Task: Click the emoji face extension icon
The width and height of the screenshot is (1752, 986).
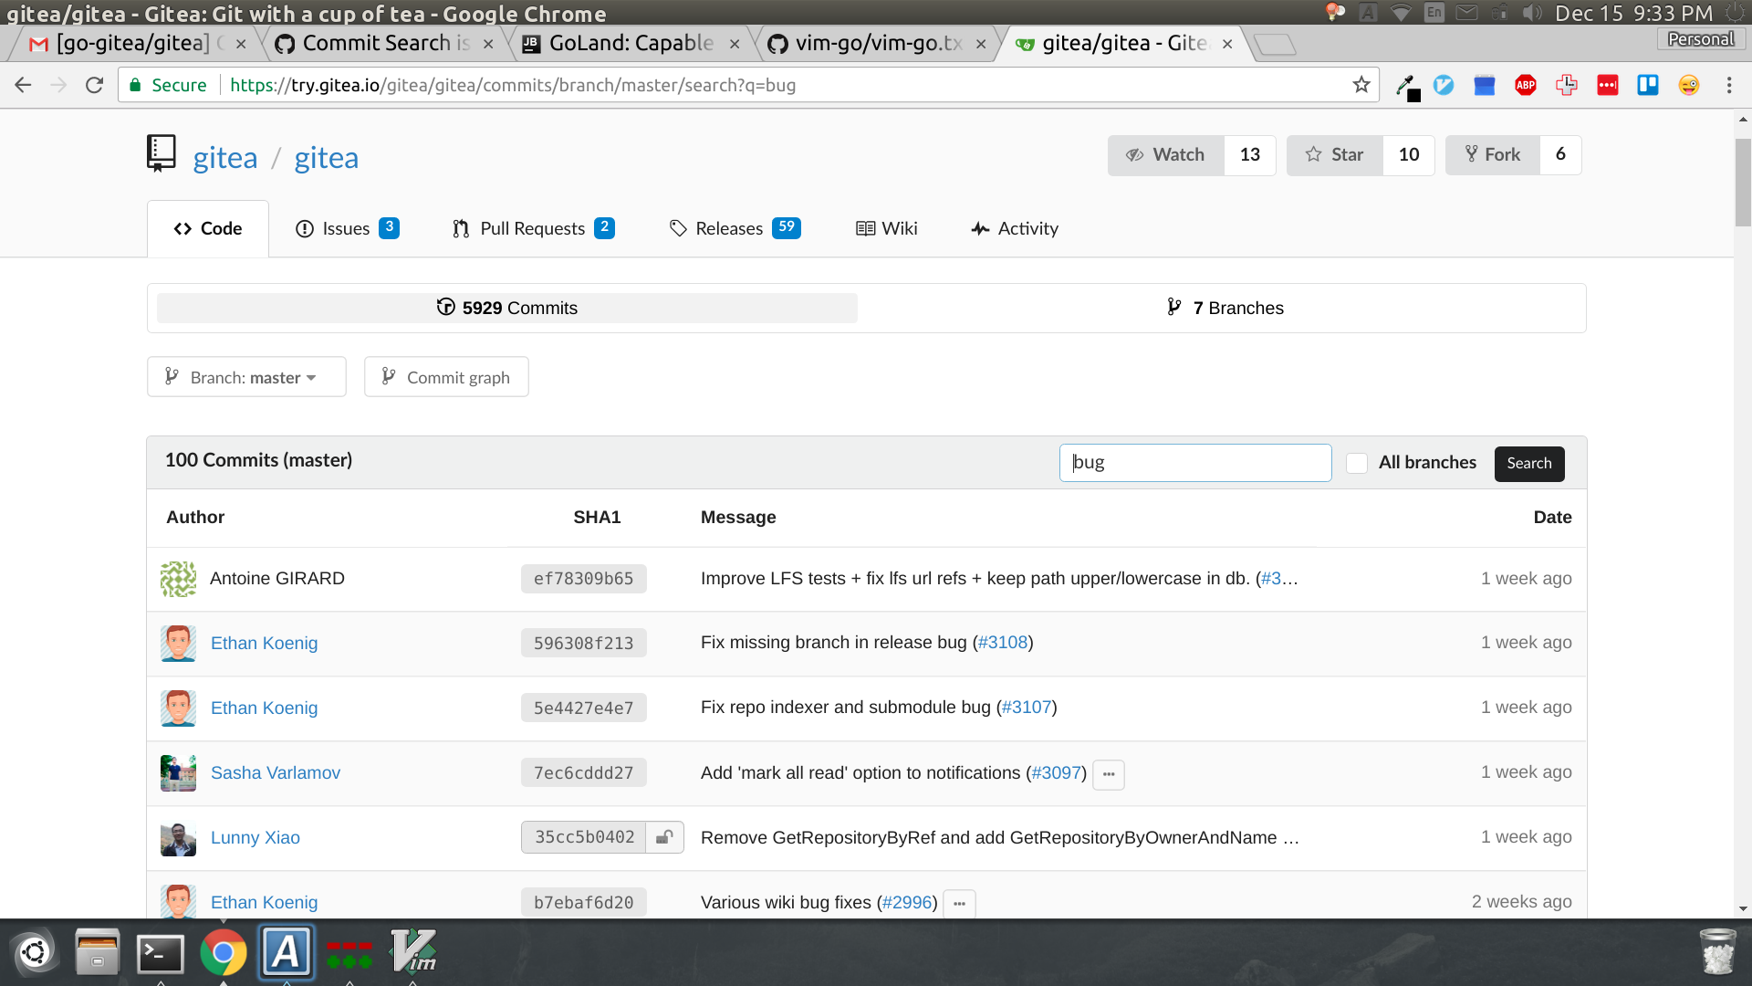Action: tap(1689, 85)
